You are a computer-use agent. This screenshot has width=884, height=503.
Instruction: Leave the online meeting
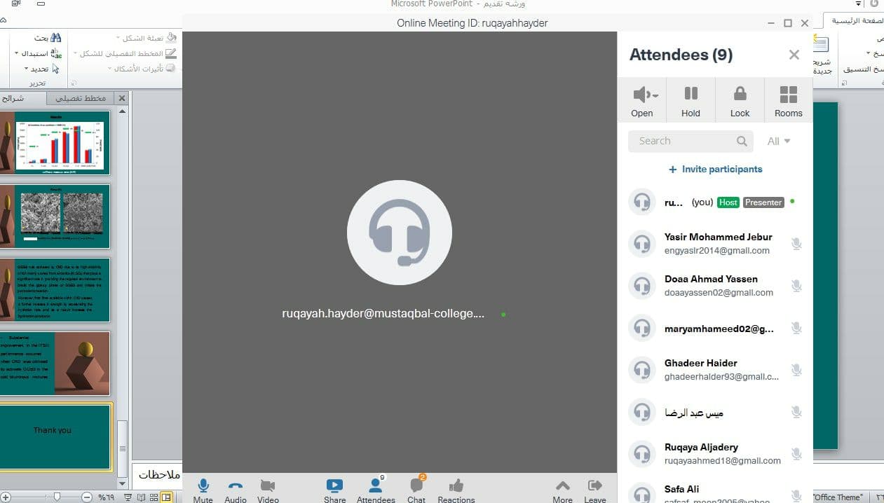point(595,488)
